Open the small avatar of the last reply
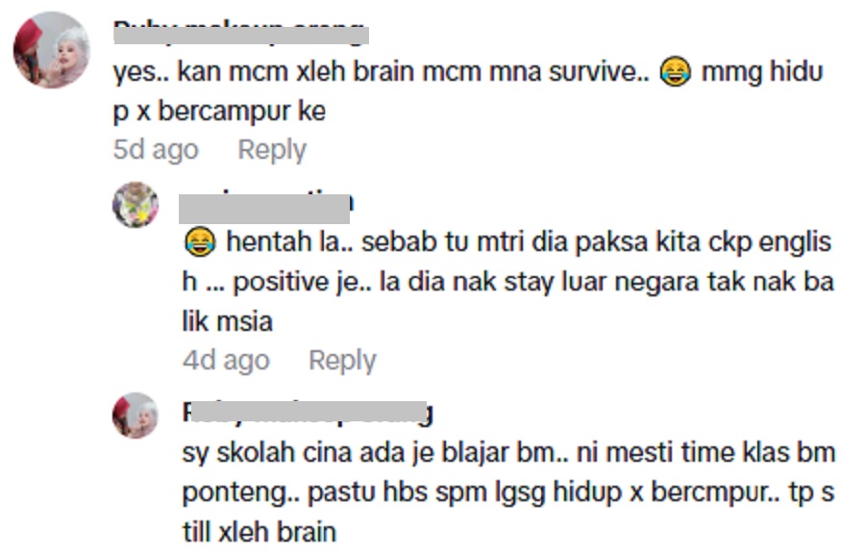 click(x=136, y=416)
